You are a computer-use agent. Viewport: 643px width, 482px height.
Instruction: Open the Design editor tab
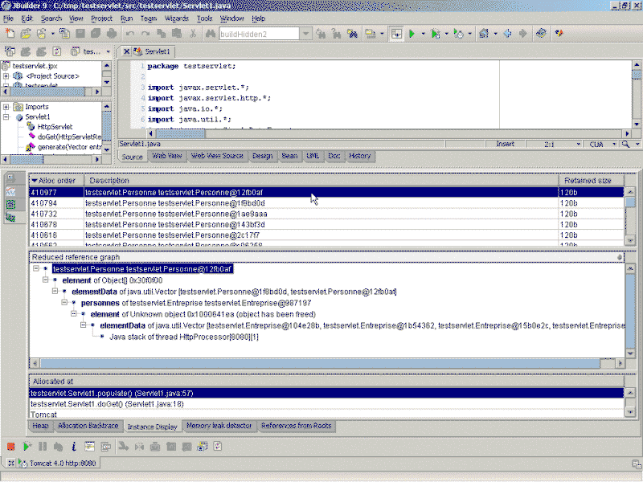262,156
